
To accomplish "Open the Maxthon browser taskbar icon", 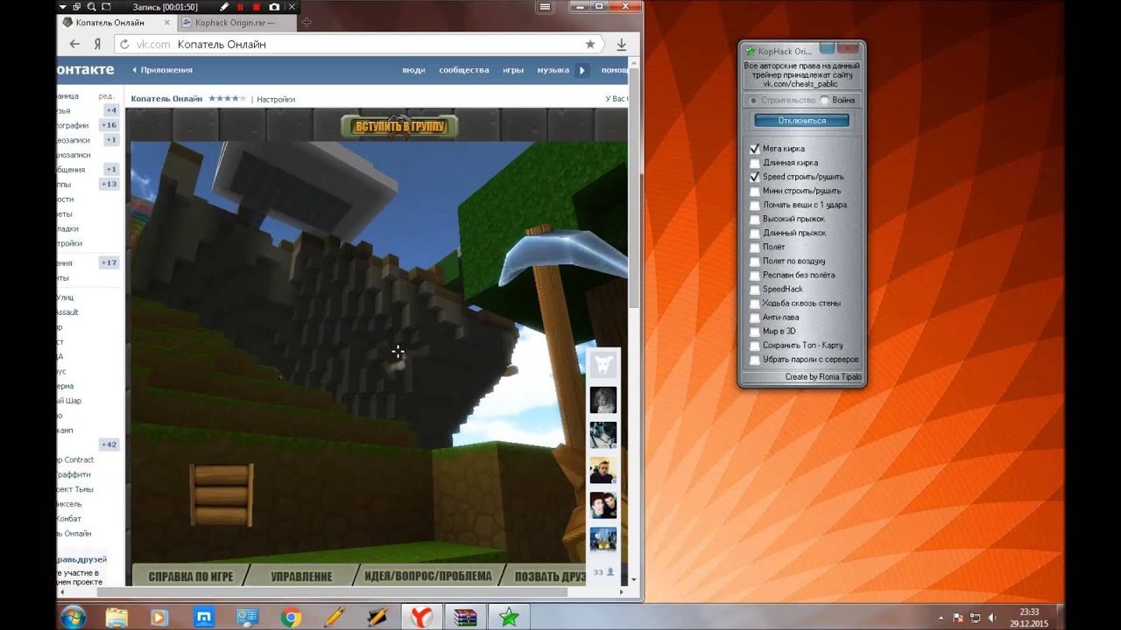I will (203, 617).
